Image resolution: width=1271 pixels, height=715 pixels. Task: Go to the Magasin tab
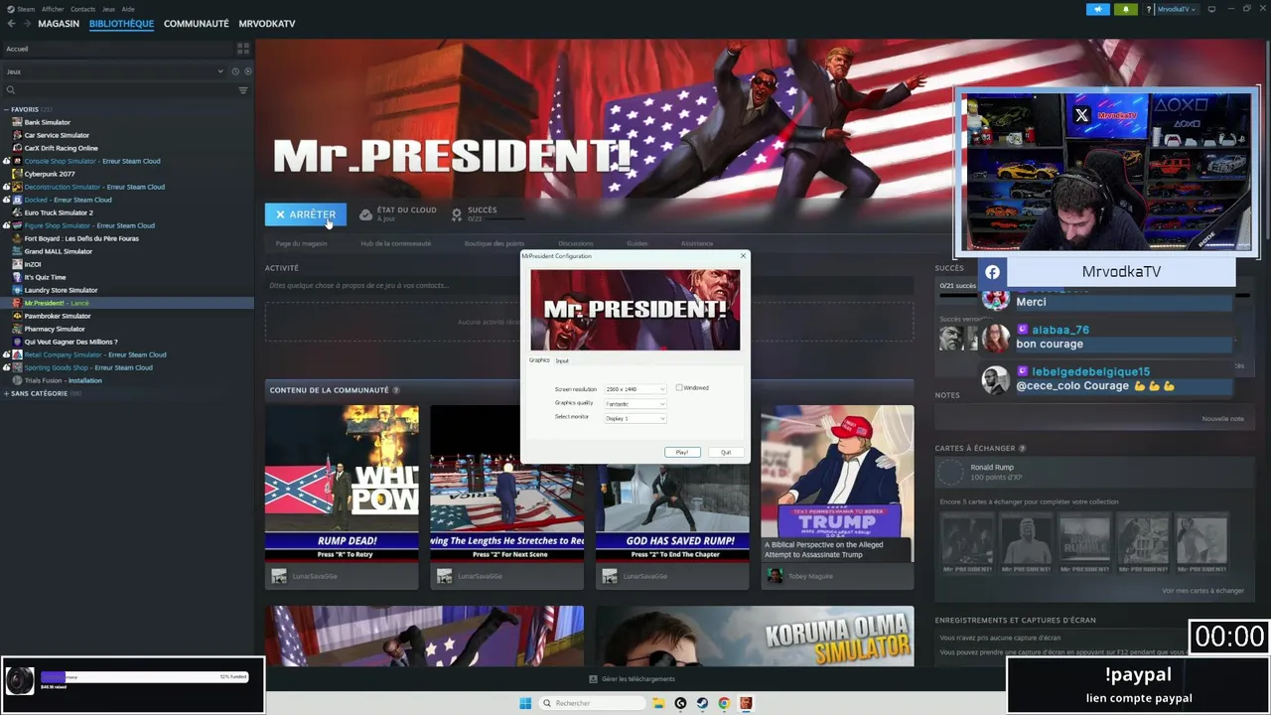point(59,24)
